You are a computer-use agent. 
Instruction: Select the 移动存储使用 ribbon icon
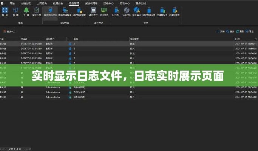(50, 12)
